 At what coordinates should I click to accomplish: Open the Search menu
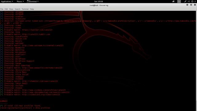pos(17,9)
